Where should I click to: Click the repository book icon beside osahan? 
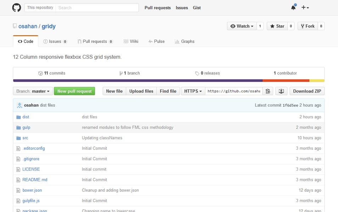(15, 26)
